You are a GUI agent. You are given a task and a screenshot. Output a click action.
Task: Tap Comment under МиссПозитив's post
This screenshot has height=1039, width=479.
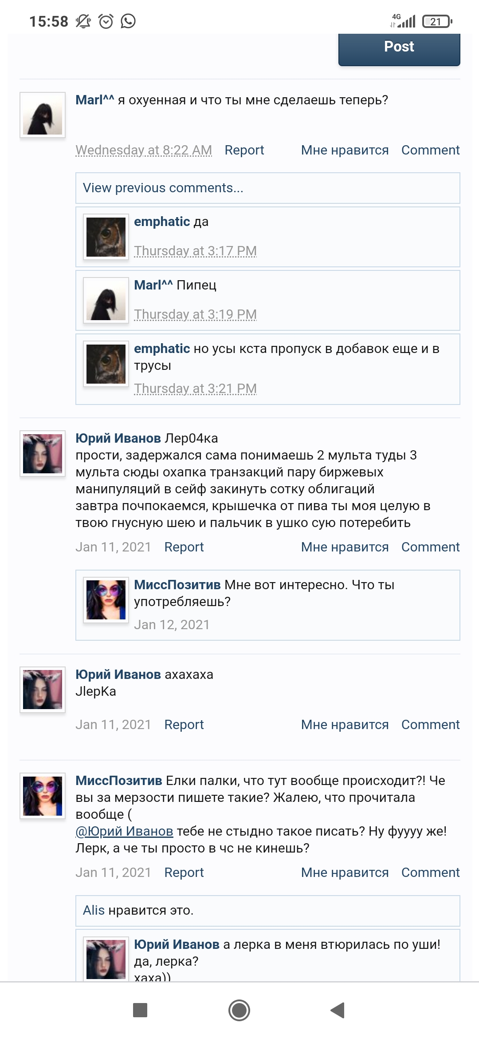click(430, 872)
